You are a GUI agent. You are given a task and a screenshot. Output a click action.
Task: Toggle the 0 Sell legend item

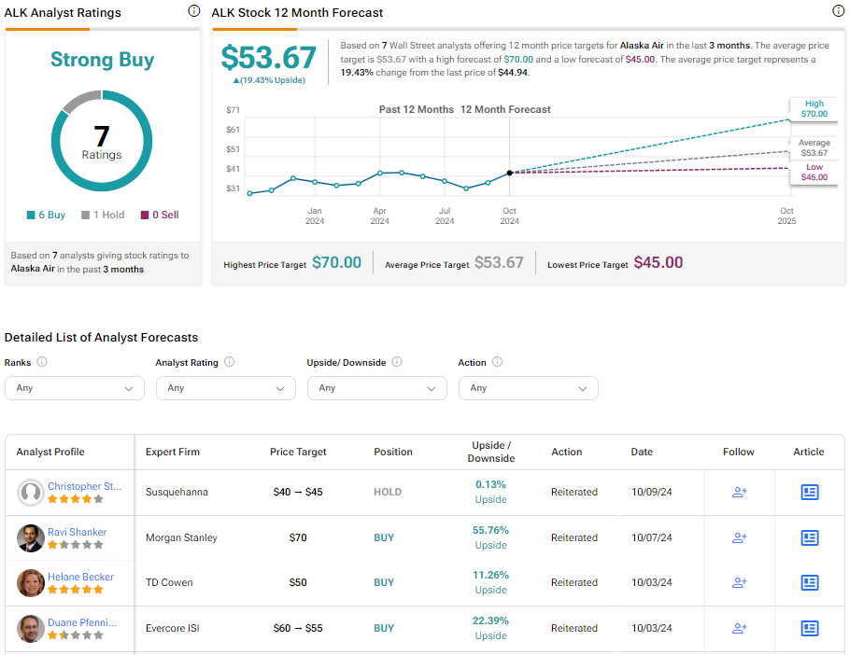pos(159,215)
